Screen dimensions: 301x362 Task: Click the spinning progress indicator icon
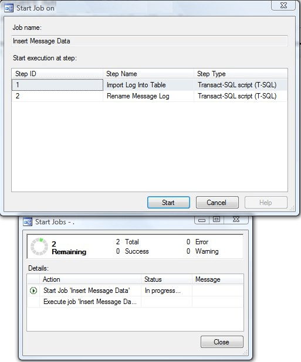[x=39, y=247]
